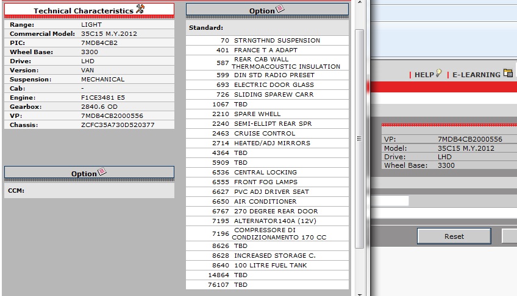
Task: Click the vertical scrollbar thumb
Action: click(x=359, y=139)
